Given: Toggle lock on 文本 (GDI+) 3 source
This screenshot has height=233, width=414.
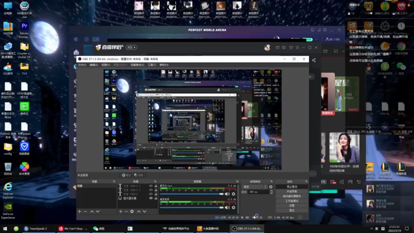Looking at the screenshot, I should coord(156,186).
